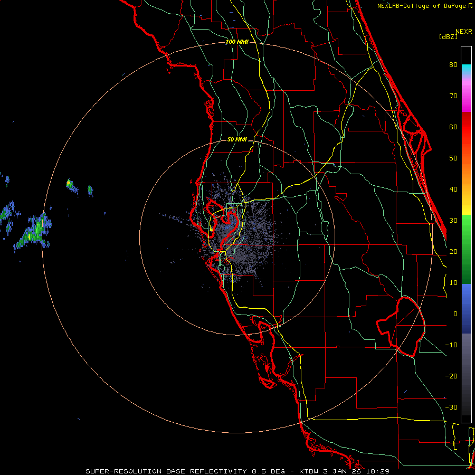
Task: Click the NEXR label above the color scale
Action: point(464,32)
